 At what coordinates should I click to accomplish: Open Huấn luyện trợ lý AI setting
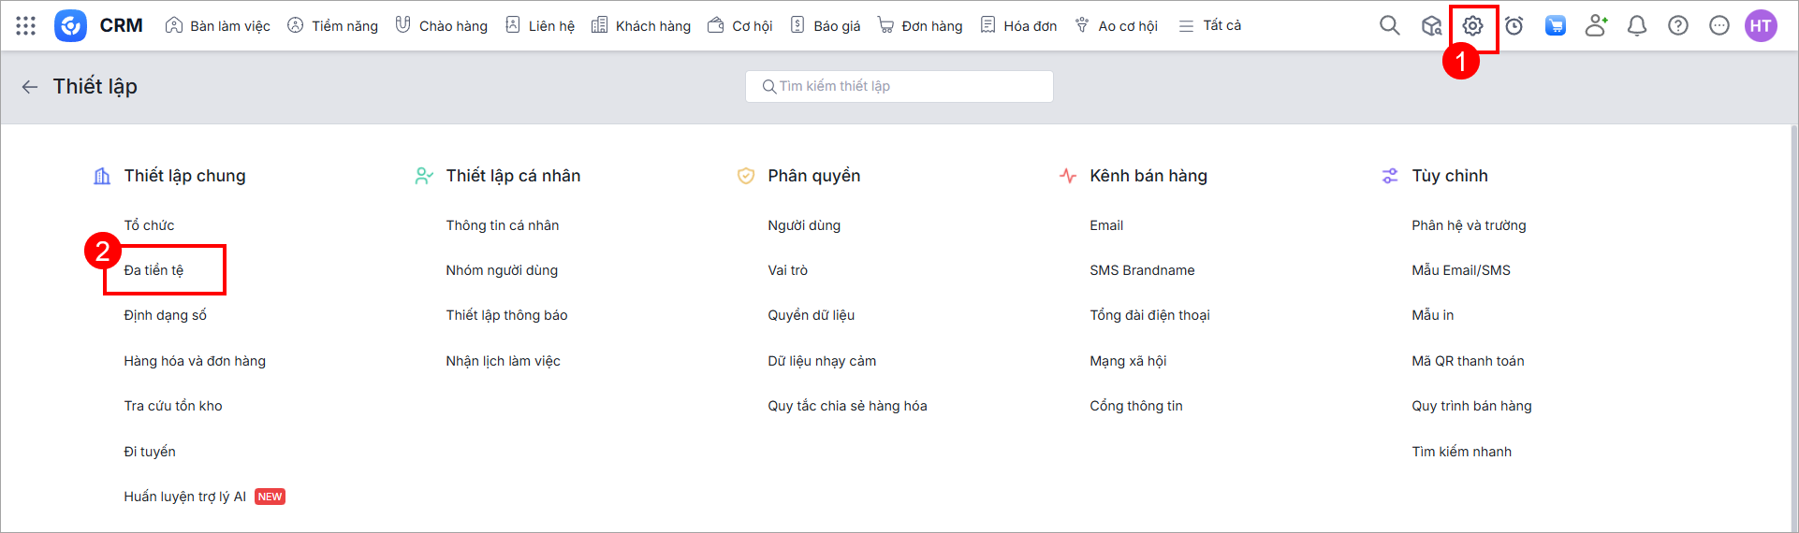(x=185, y=497)
